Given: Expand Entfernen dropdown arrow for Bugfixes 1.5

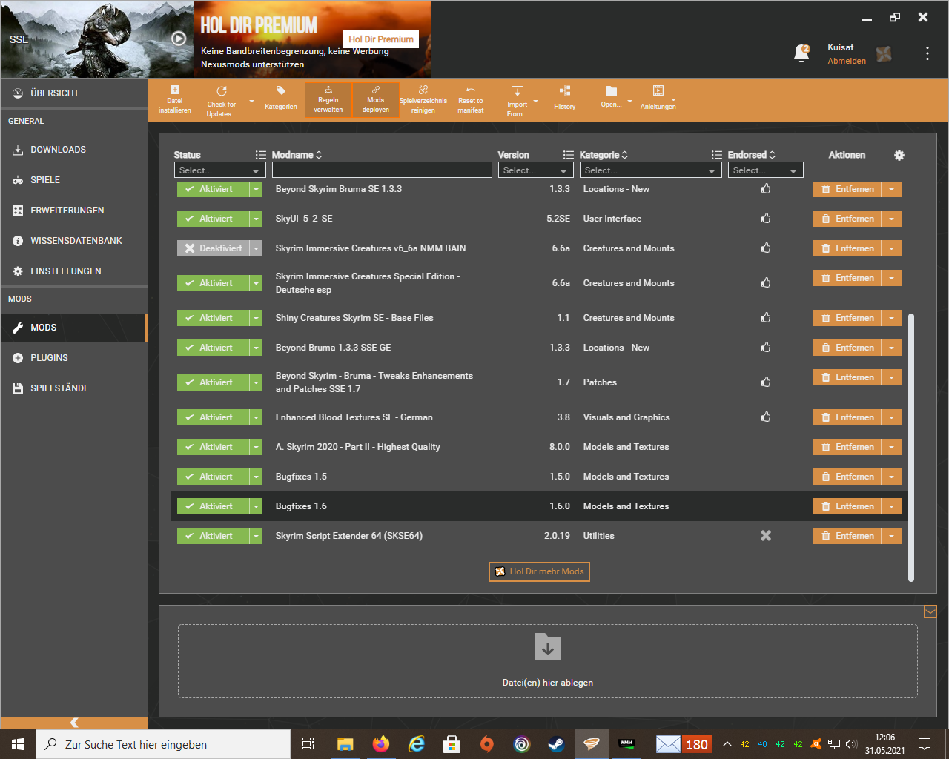Looking at the screenshot, I should [891, 477].
